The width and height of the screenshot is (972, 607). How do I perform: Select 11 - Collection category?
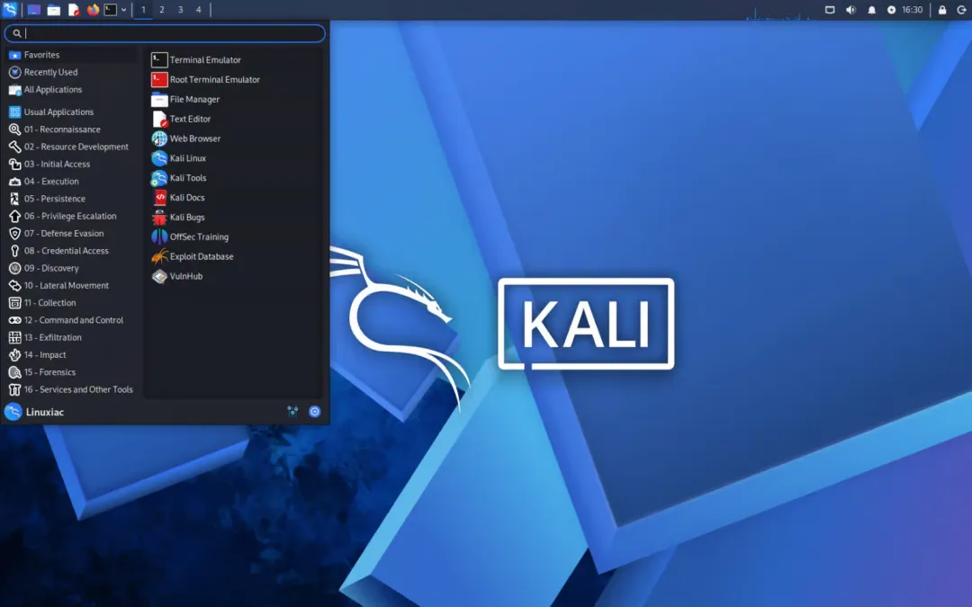coord(72,303)
